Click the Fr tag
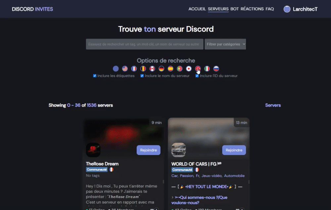The height and width of the screenshot is (210, 331). pyautogui.click(x=197, y=176)
